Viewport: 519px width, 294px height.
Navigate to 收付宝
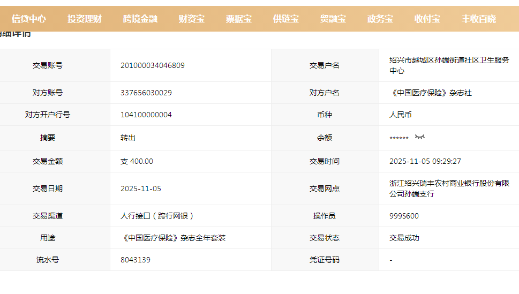[427, 19]
